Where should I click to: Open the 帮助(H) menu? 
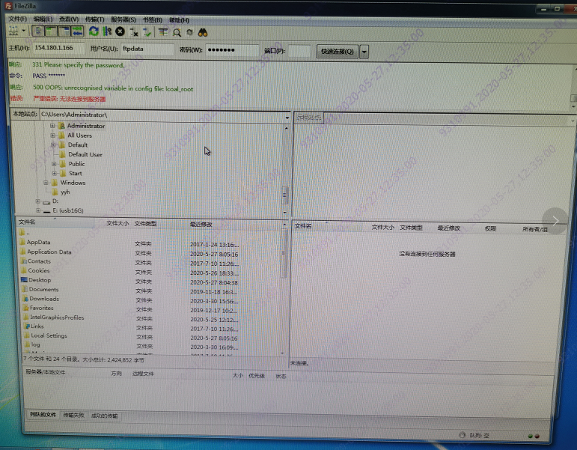[179, 20]
